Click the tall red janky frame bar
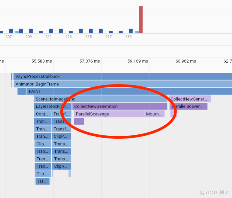 [x=141, y=20]
